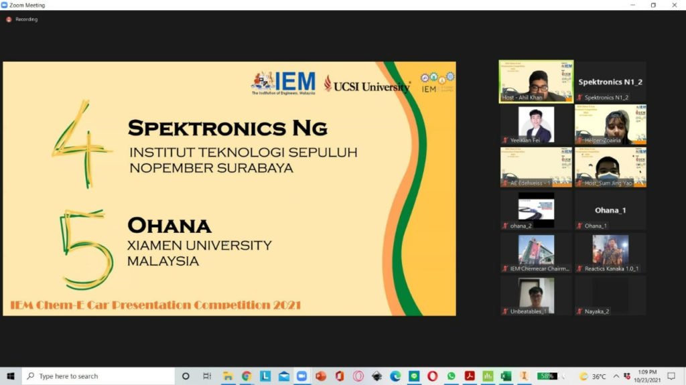Image resolution: width=686 pixels, height=385 pixels.
Task: Open the notification center icon
Action: pos(671,376)
